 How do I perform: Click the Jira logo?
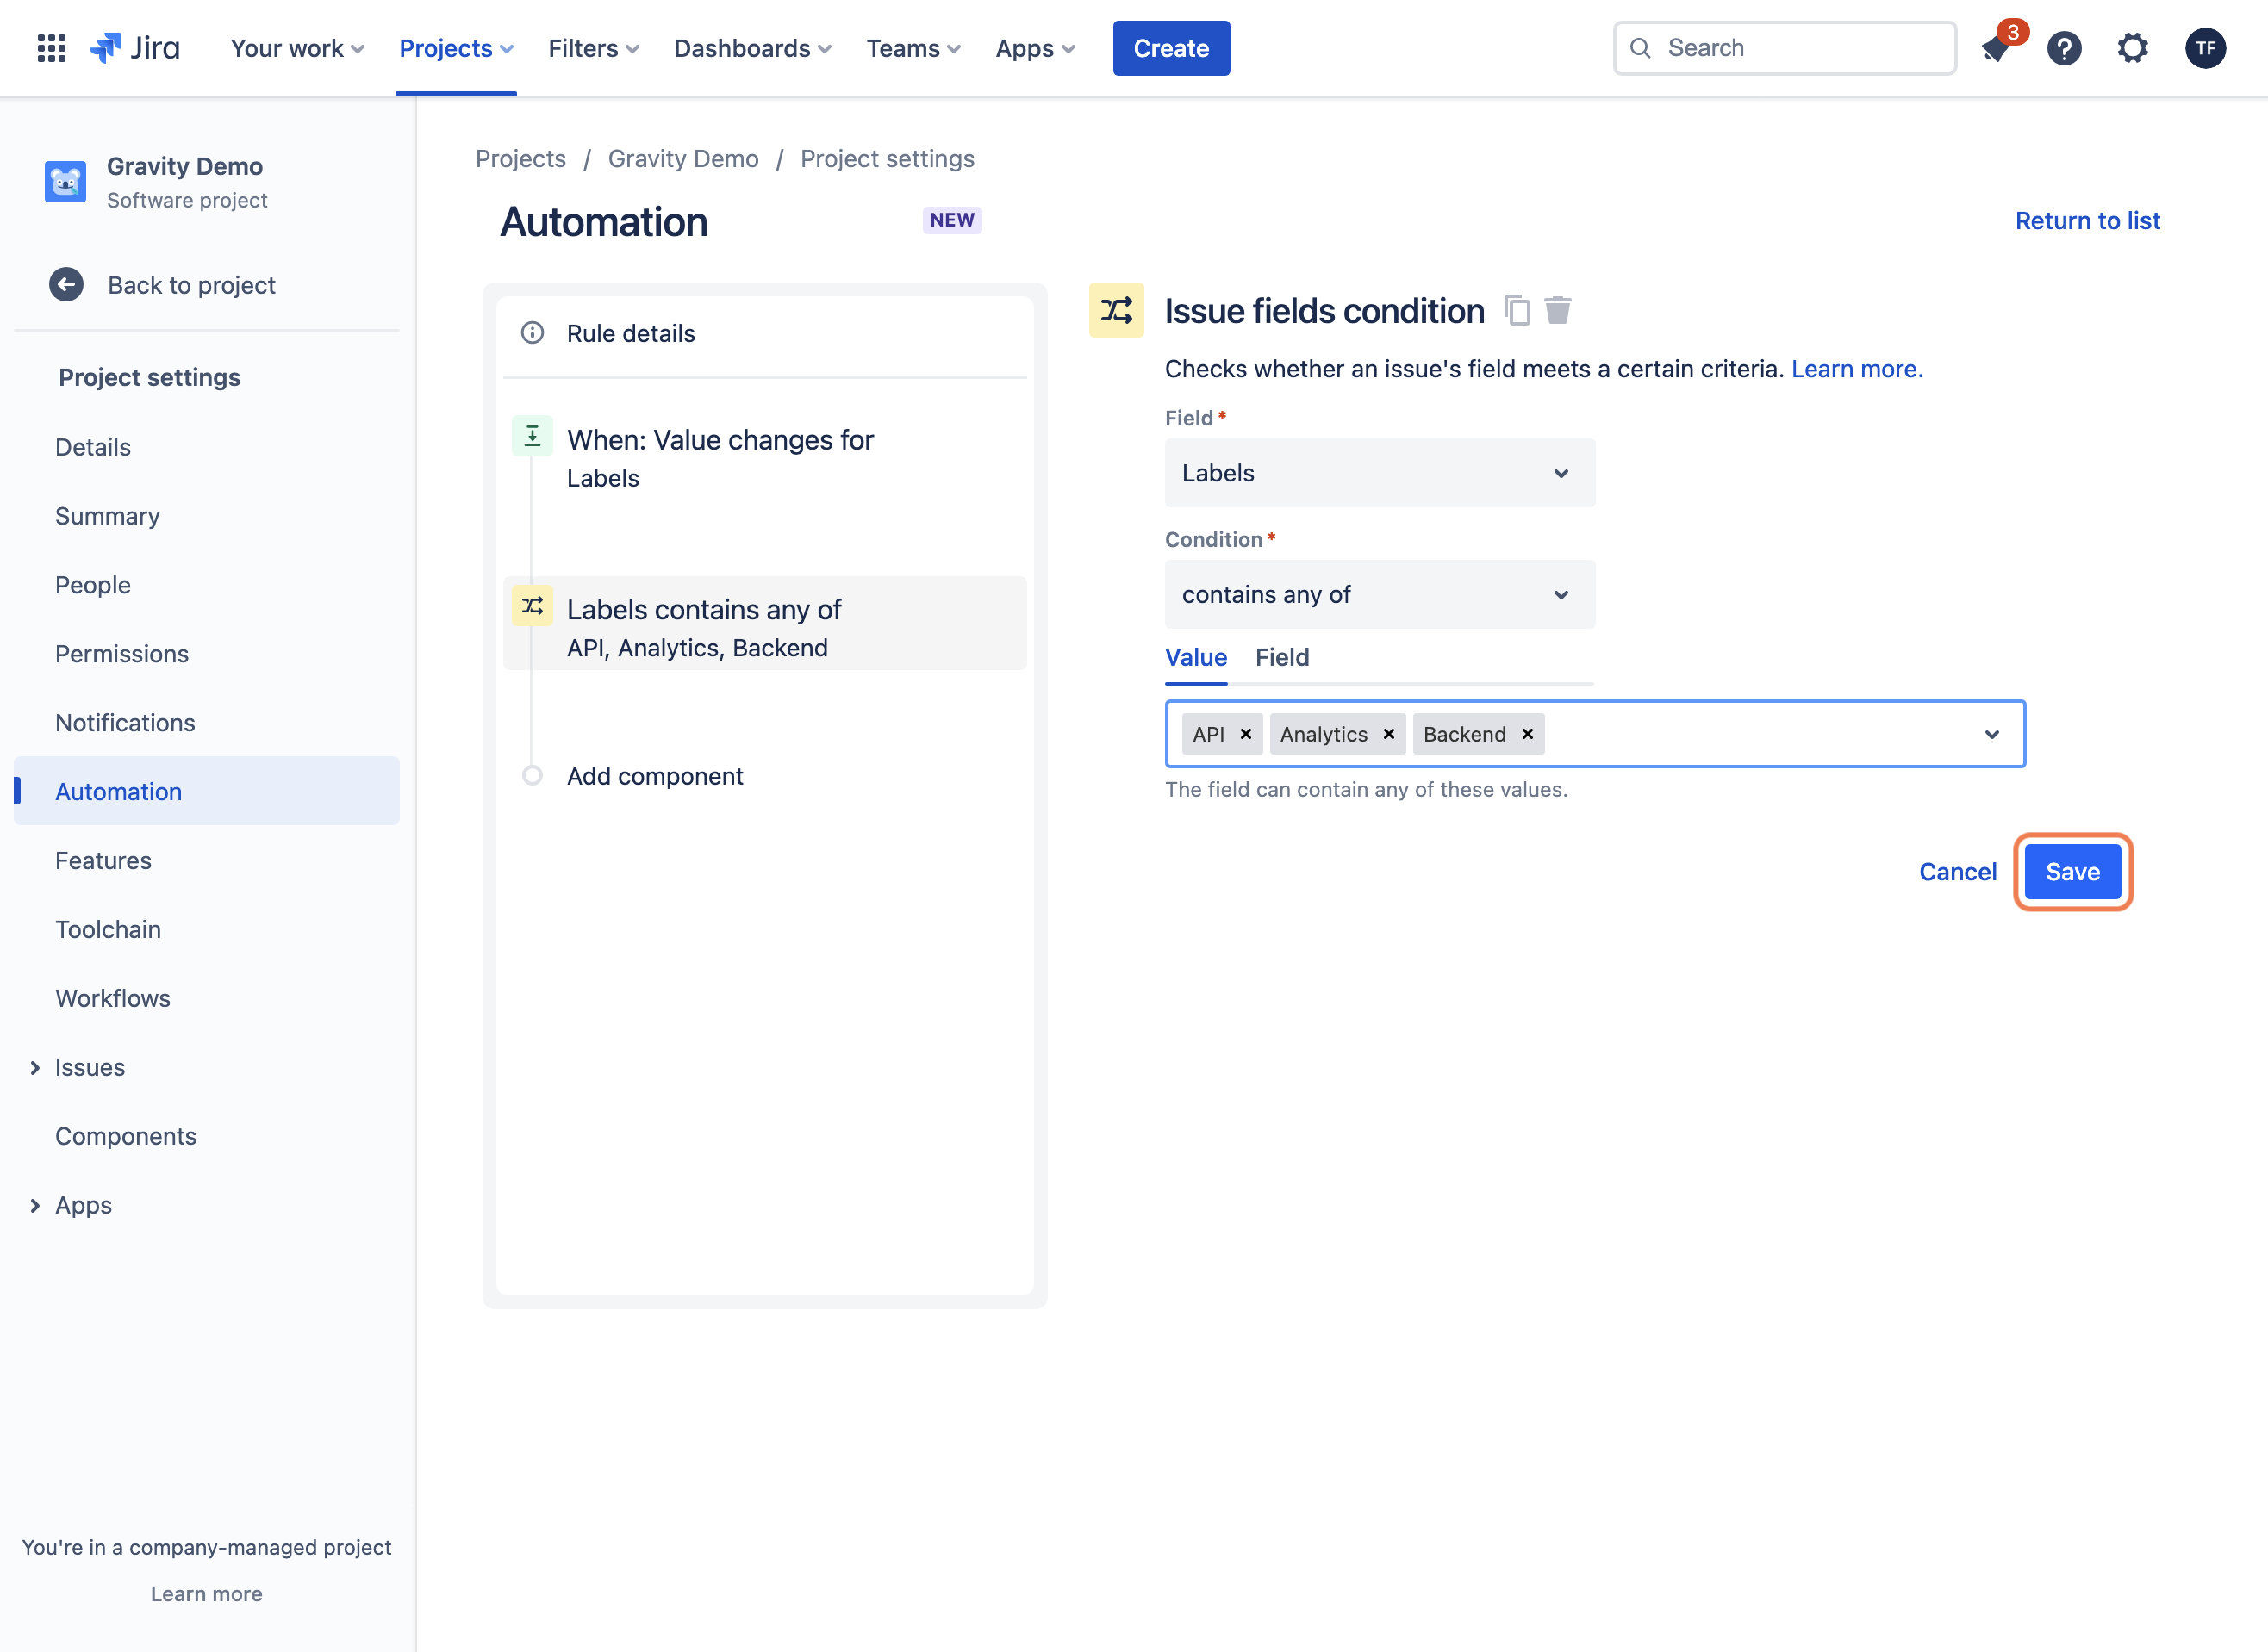click(x=135, y=48)
